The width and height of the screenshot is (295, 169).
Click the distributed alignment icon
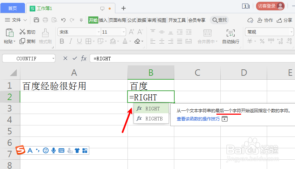click(x=189, y=41)
